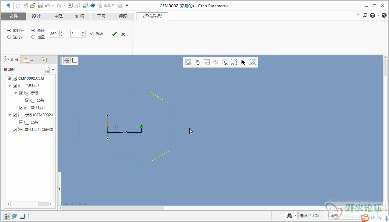389x222 pixels.
Task: Toggle checkbox for 汇总标记 node
Action: coord(15,86)
